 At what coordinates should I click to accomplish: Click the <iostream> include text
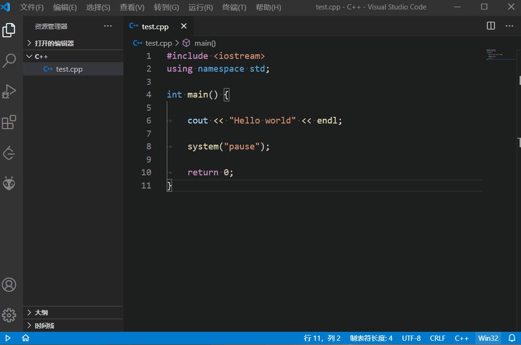[239, 56]
